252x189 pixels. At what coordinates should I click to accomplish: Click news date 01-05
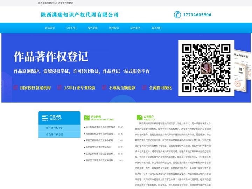(120, 160)
